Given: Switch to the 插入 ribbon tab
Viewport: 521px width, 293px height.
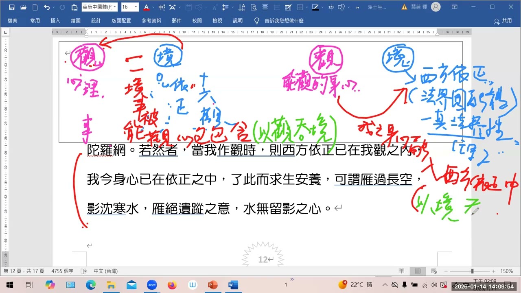Looking at the screenshot, I should pyautogui.click(x=55, y=21).
